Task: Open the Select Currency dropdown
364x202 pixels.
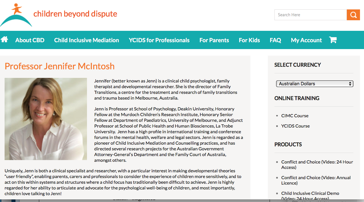Action: click(314, 84)
